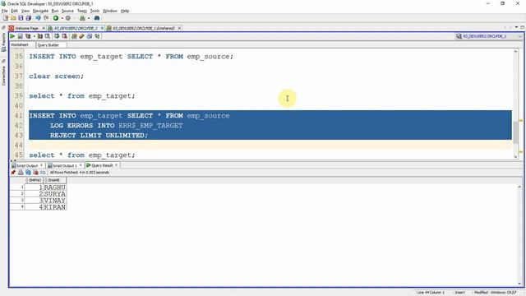Click the EMPNO column header
526x296 pixels.
click(x=35, y=181)
